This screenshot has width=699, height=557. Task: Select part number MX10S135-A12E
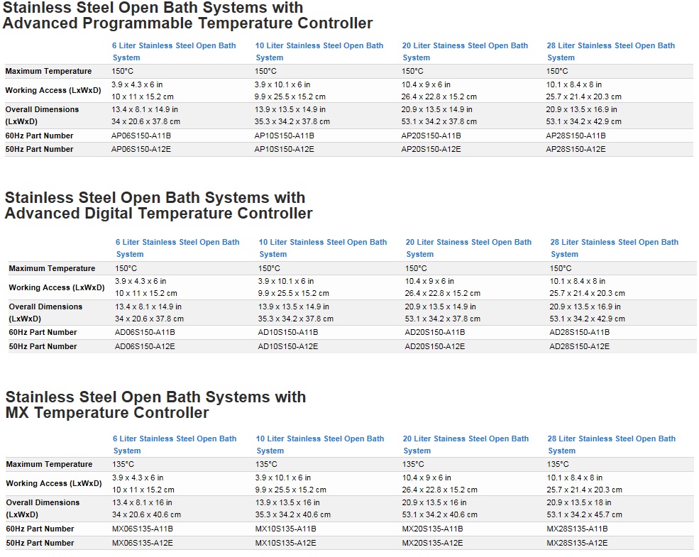tap(286, 544)
